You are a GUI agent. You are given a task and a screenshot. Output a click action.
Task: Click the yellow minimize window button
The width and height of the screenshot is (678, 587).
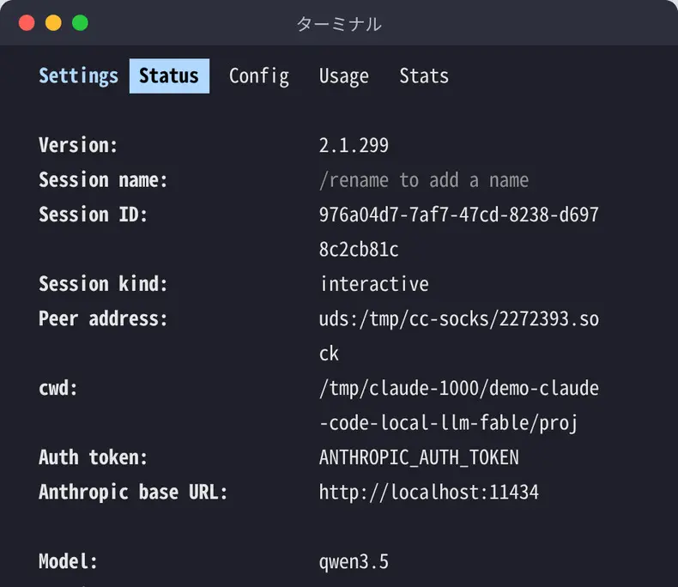coord(53,22)
